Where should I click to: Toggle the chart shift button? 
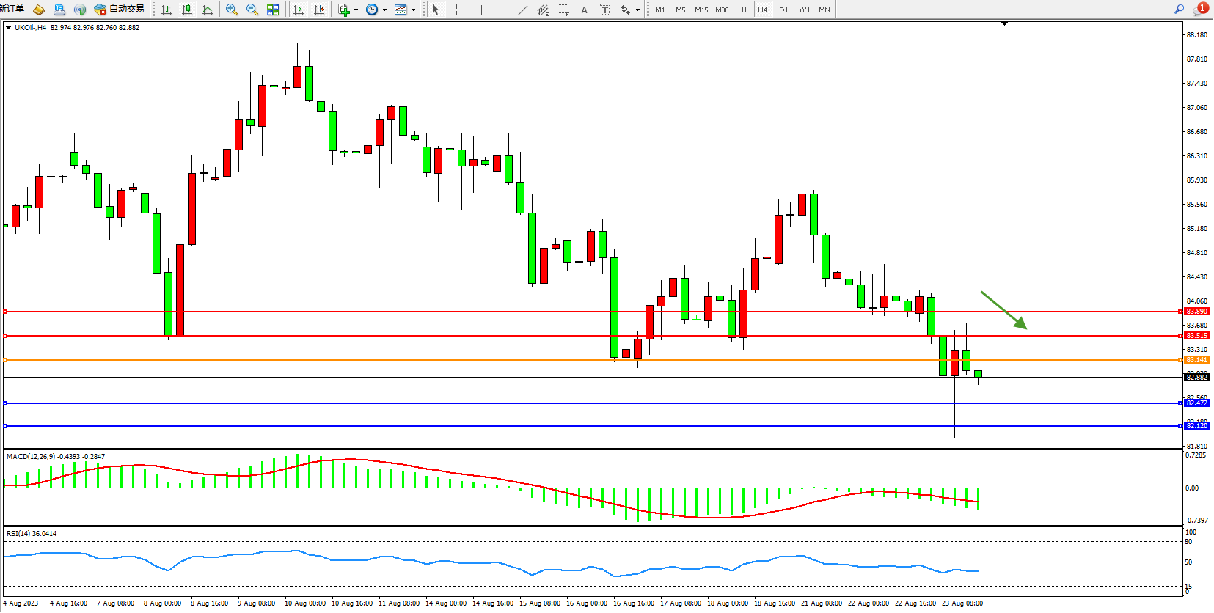coord(319,10)
